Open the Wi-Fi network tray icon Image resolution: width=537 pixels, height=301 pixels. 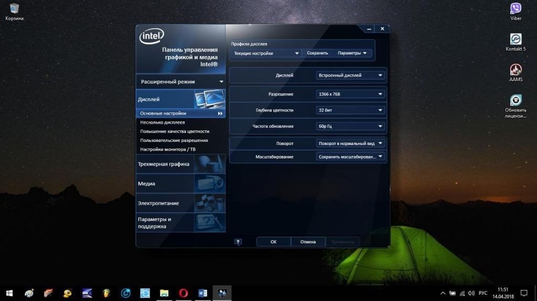point(462,293)
